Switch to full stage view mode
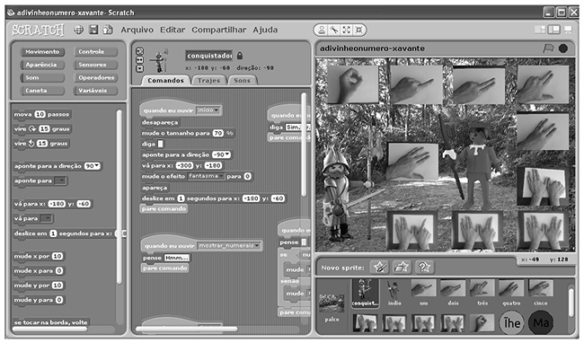The height and width of the screenshot is (343, 584). (553, 30)
